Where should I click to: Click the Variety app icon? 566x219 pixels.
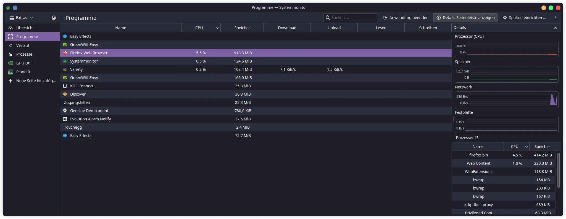click(65, 69)
